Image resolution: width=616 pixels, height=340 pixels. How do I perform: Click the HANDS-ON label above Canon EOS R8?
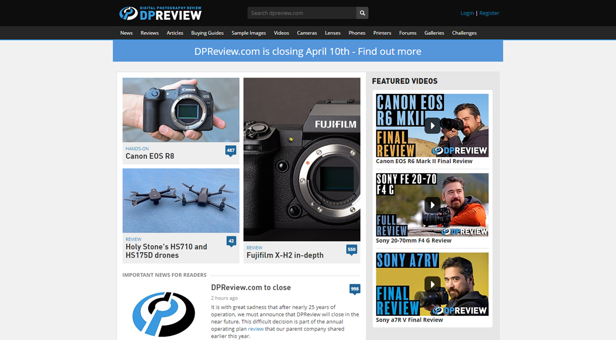pyautogui.click(x=137, y=149)
